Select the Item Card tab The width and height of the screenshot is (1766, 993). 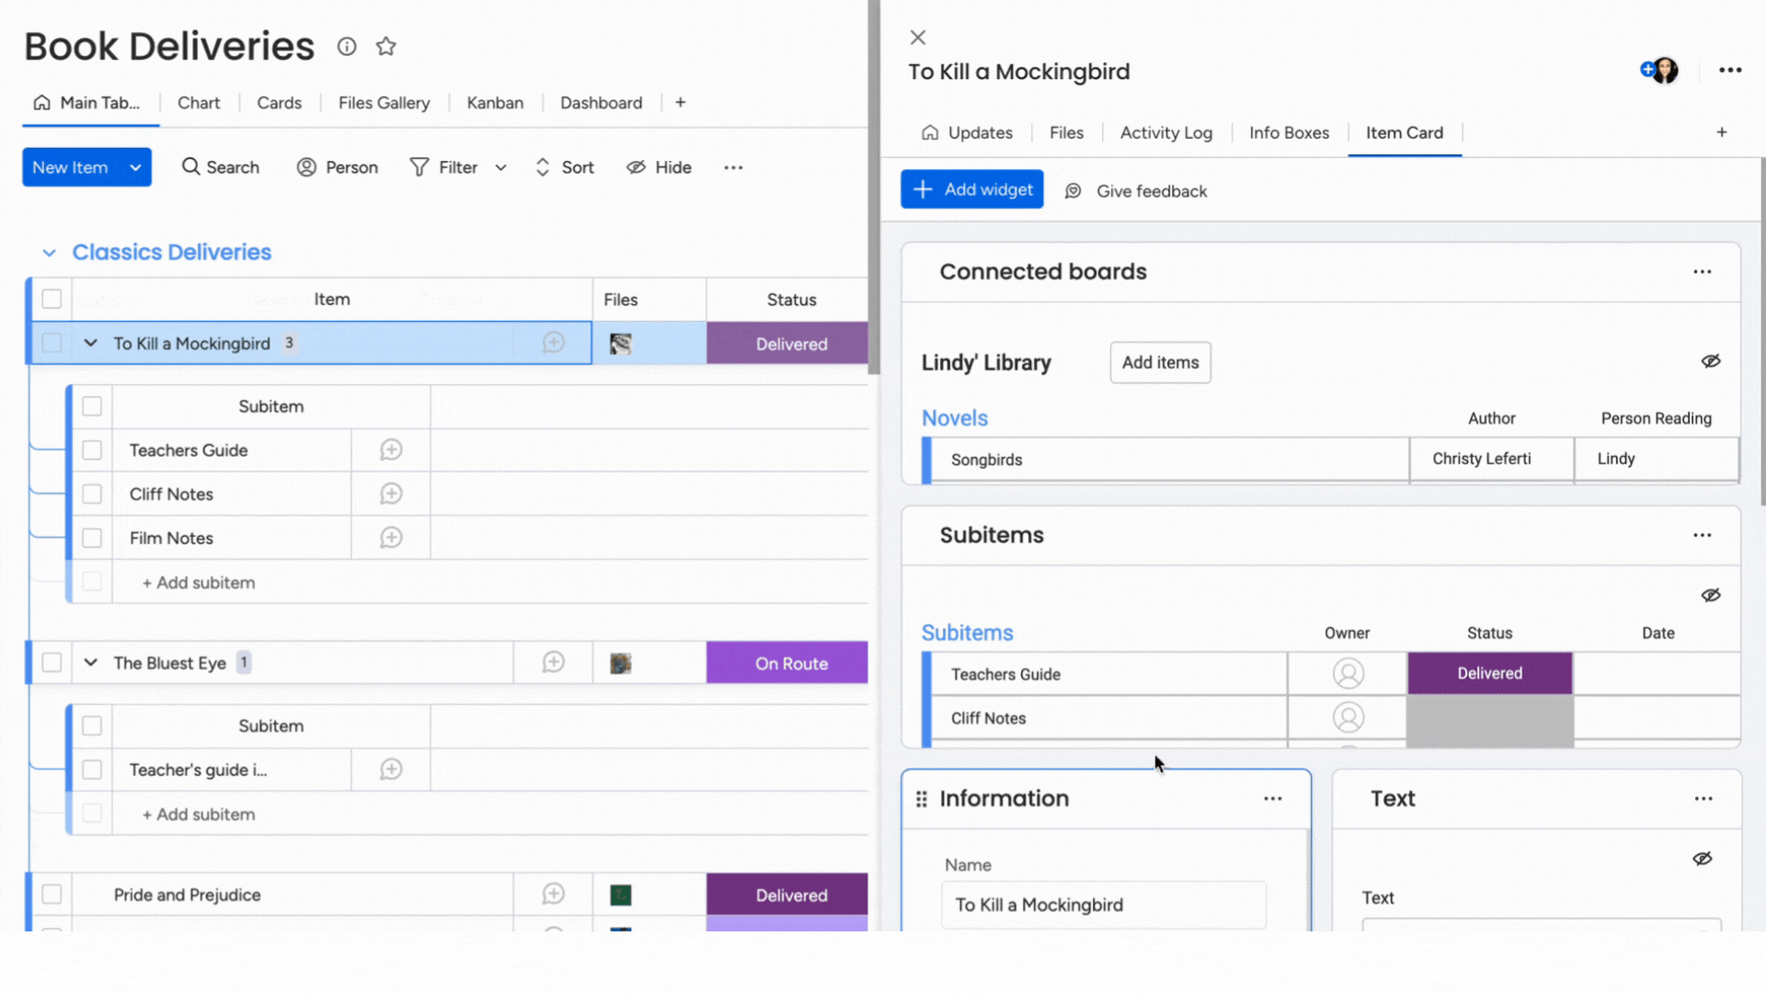1405,132
